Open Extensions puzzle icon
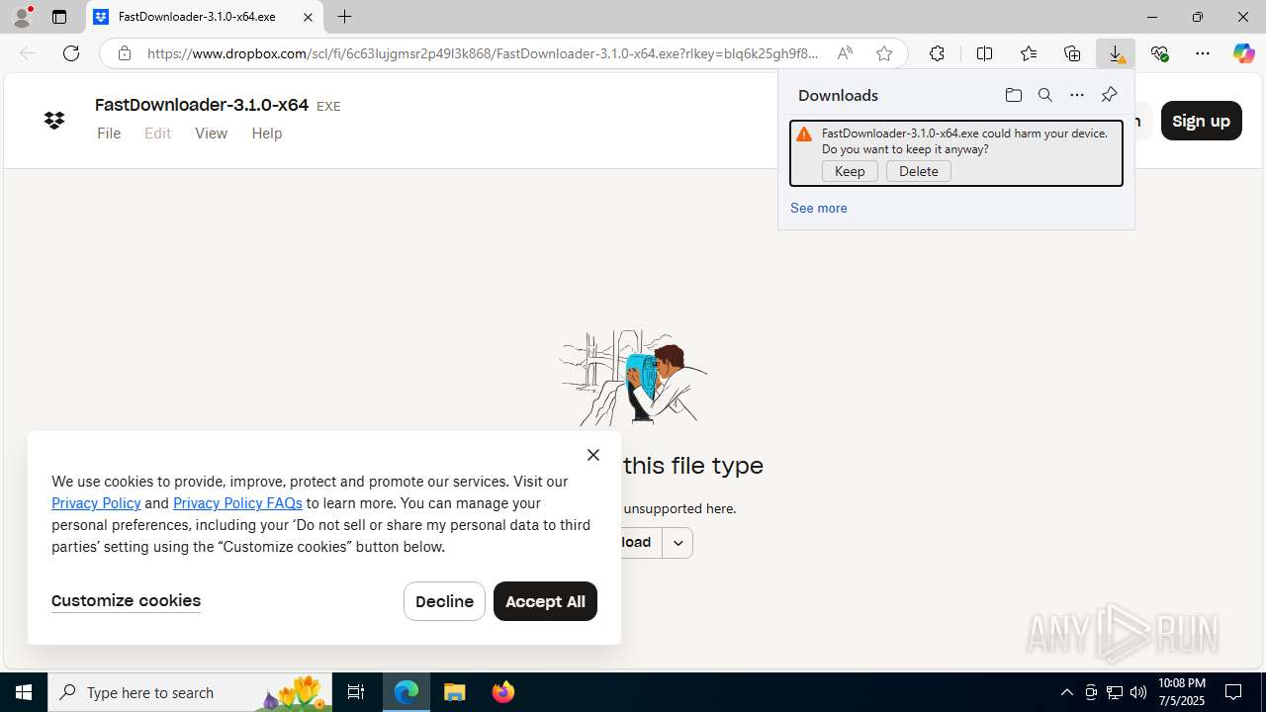1266x712 pixels. click(937, 53)
